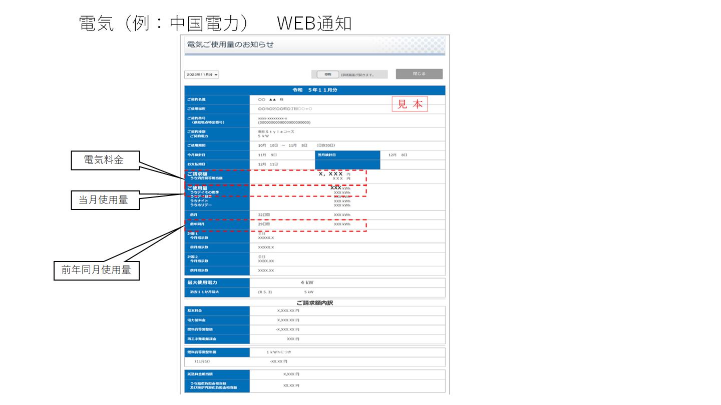Click the ご請求額内訳 section heading

tap(314, 303)
